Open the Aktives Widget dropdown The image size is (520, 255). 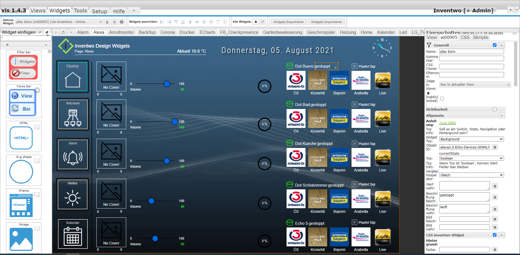tap(59, 22)
